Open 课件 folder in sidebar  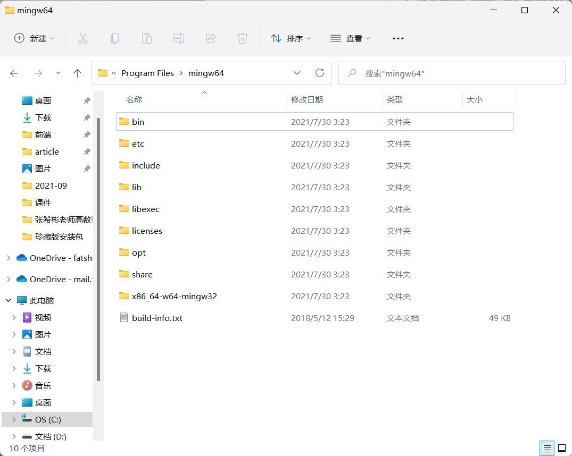(43, 202)
